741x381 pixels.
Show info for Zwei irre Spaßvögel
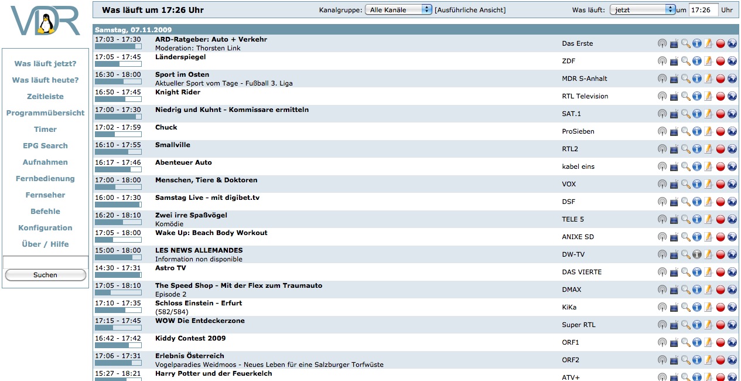click(x=697, y=219)
